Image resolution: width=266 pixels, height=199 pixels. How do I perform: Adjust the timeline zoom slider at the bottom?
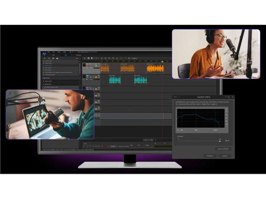148,140
